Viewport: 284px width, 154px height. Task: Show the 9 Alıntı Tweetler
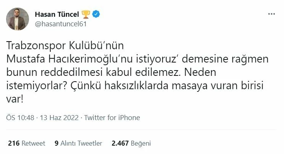(78, 143)
